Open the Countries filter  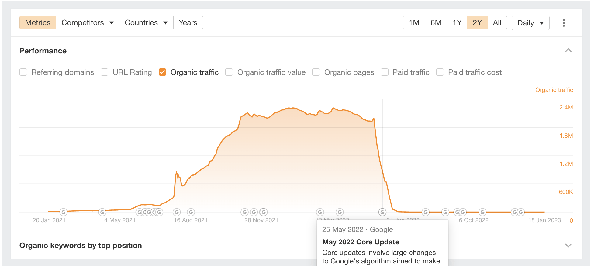click(x=146, y=23)
